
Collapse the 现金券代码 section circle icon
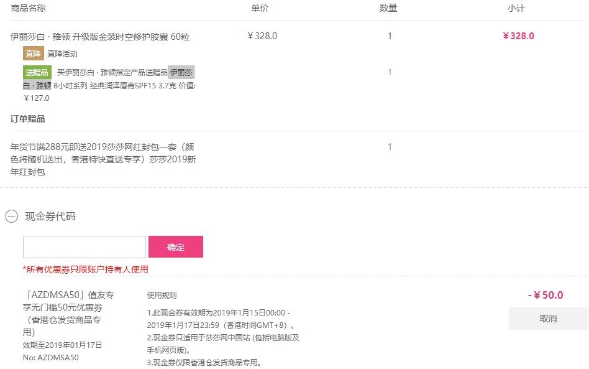(12, 217)
